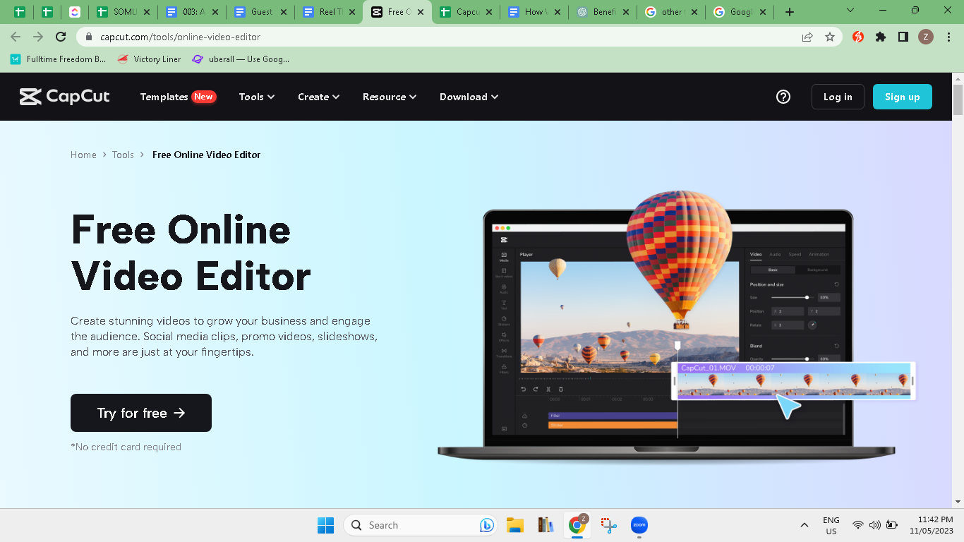Open the ENG US language indicator
This screenshot has height=542, width=964.
coord(831,525)
